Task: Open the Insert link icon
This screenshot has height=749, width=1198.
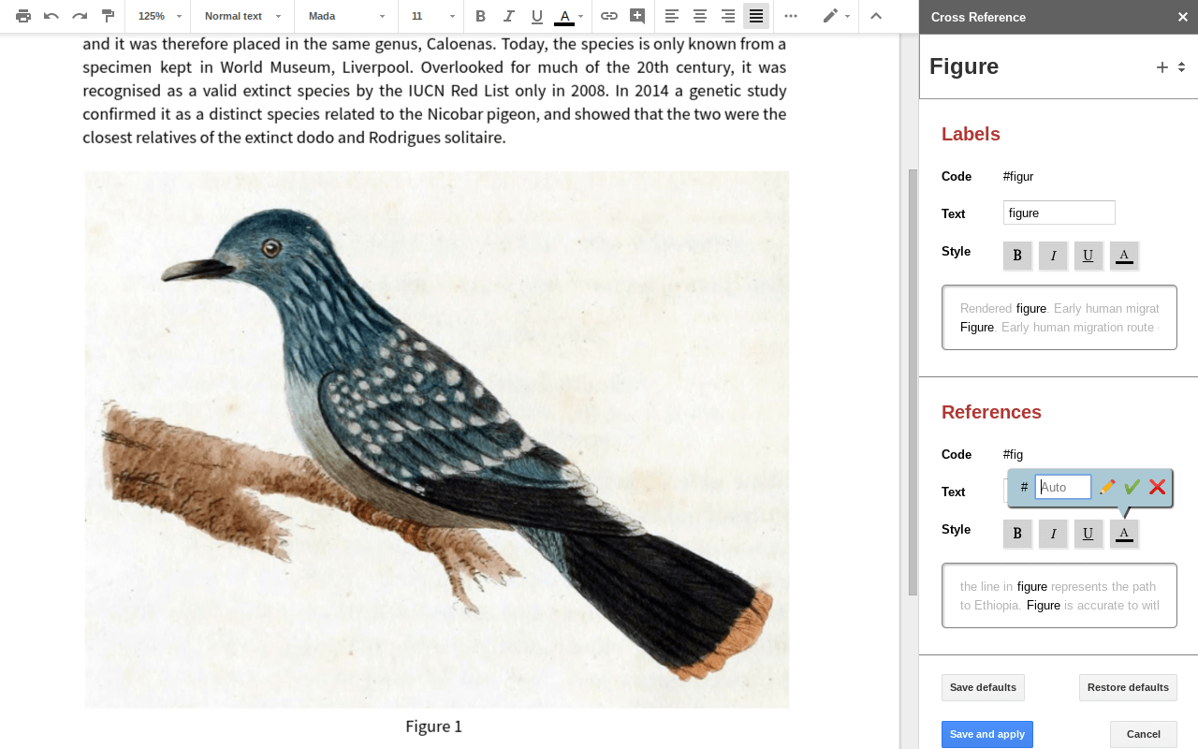Action: [x=609, y=16]
